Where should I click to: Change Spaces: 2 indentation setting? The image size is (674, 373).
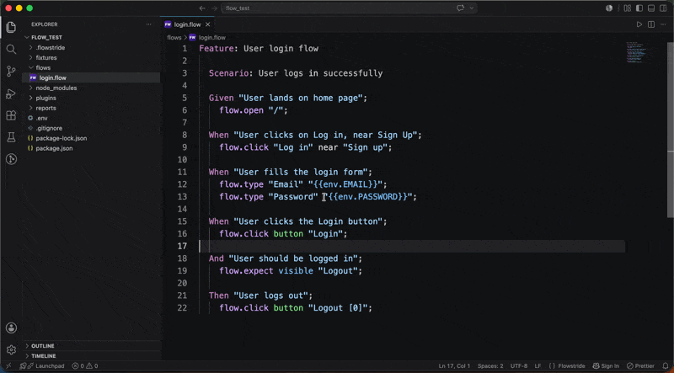click(x=490, y=366)
